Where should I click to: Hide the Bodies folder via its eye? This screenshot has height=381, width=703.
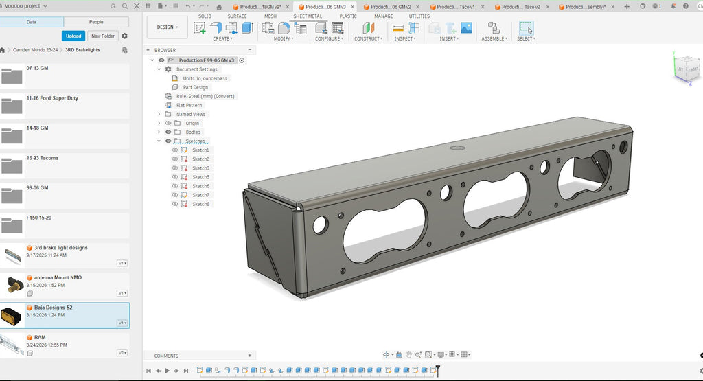168,132
